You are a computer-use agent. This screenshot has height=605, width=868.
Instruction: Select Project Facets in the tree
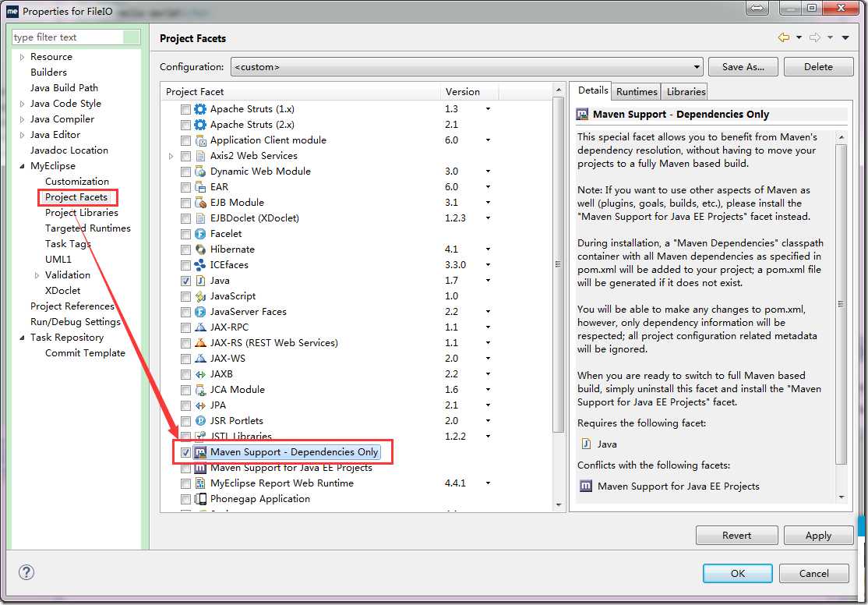[x=76, y=196]
